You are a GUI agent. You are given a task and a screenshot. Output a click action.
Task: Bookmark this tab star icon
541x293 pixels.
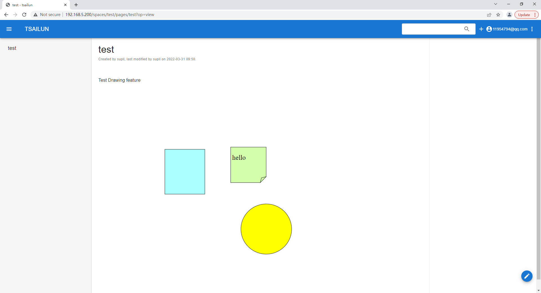(498, 15)
